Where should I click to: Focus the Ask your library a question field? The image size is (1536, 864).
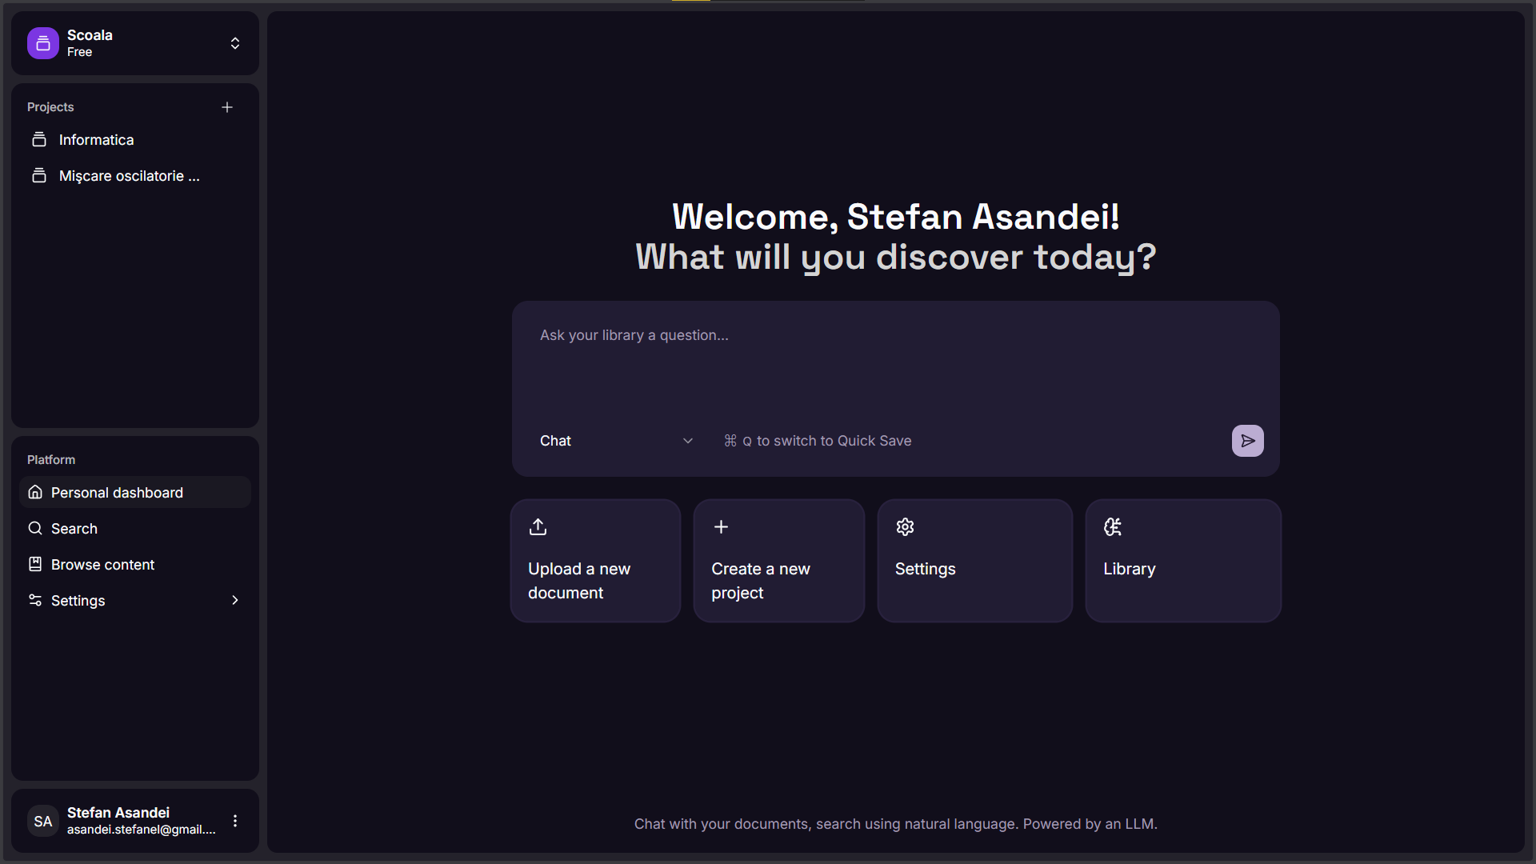coord(896,360)
